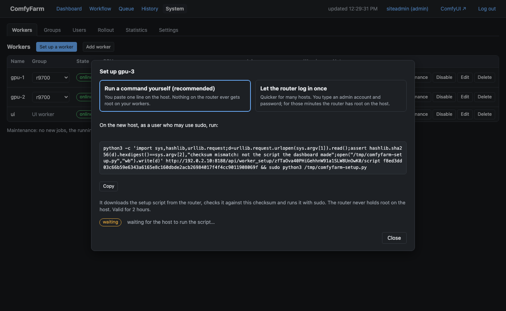
Task: Open the Statistics tab
Action: (x=136, y=30)
